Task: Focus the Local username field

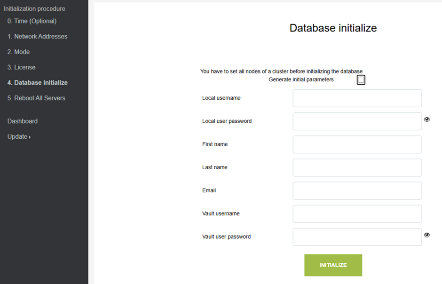Action: tap(357, 98)
